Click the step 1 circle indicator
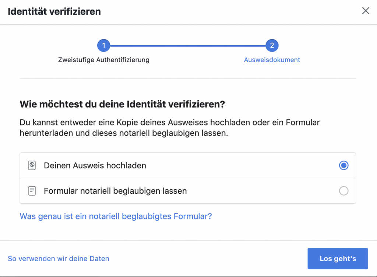Screen dimensions: 377x277 click(104, 46)
